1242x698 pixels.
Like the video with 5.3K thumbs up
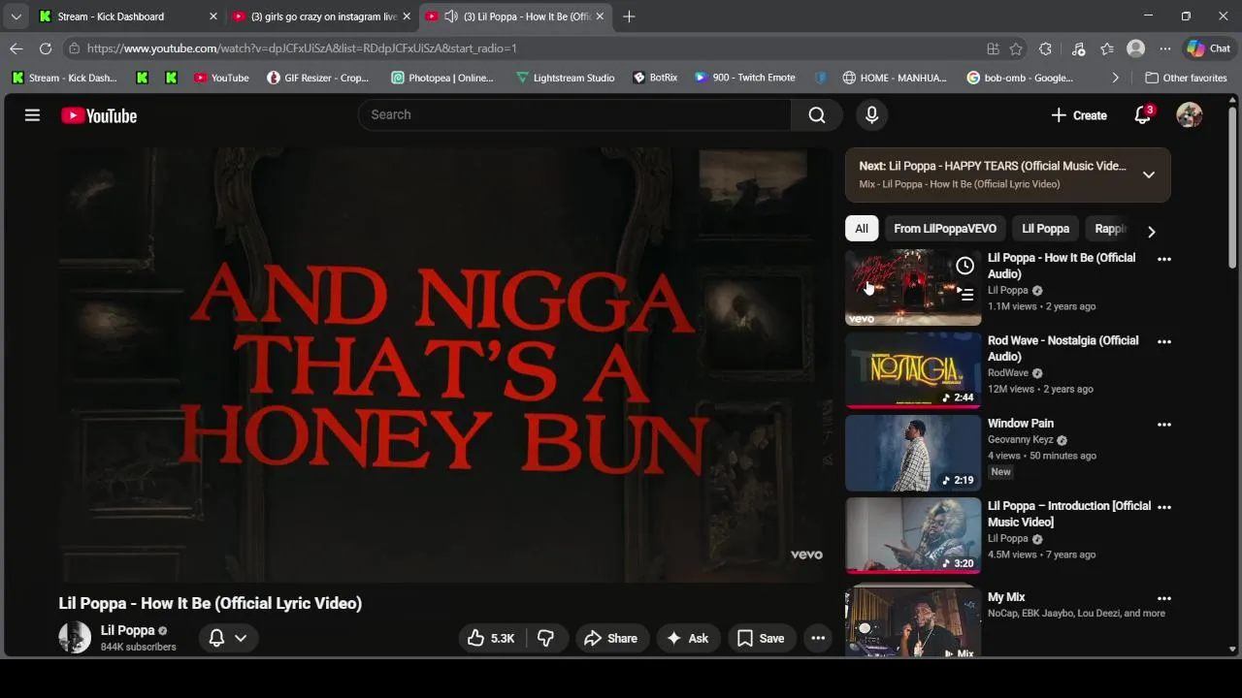[x=491, y=638]
